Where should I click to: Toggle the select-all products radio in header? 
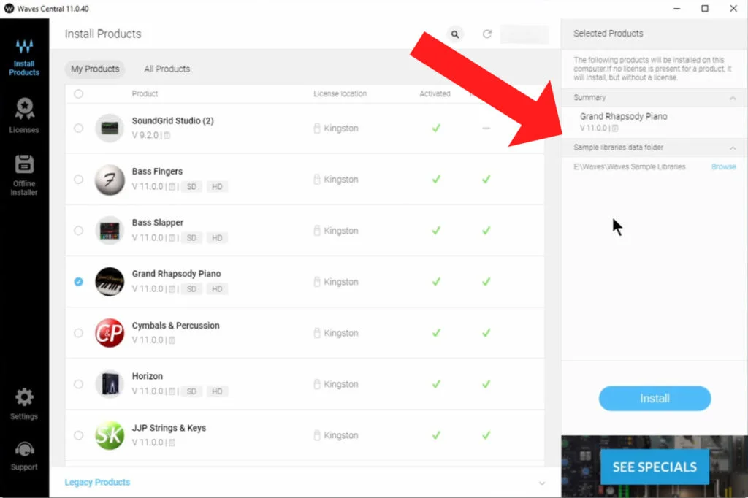click(78, 94)
